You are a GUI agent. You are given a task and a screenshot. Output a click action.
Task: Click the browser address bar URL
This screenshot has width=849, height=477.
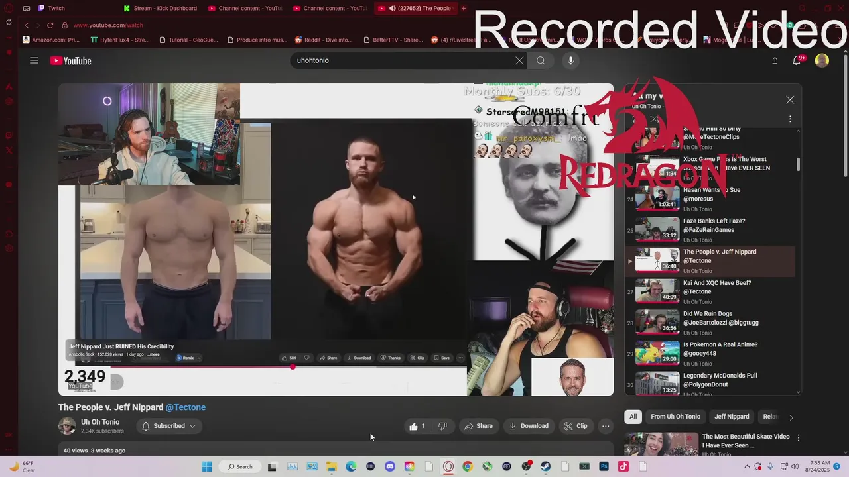coord(108,25)
